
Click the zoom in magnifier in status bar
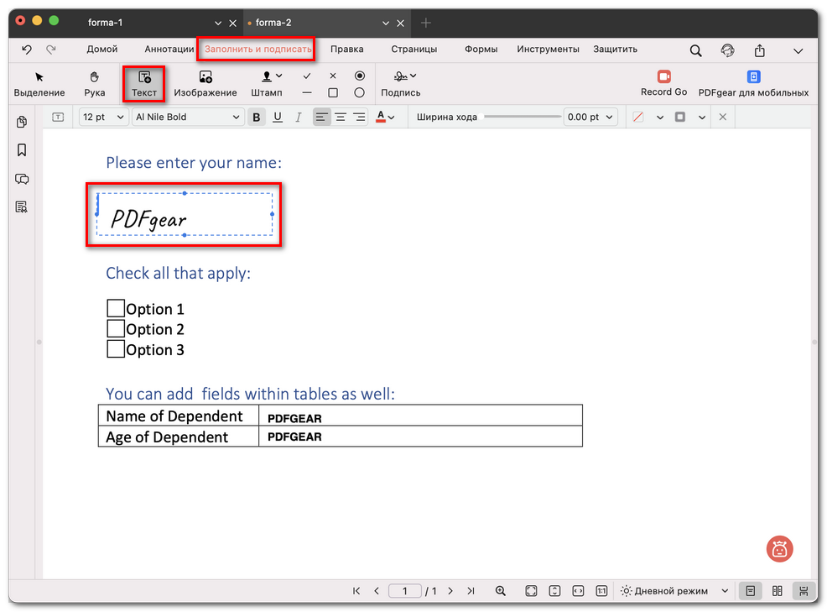(x=501, y=591)
